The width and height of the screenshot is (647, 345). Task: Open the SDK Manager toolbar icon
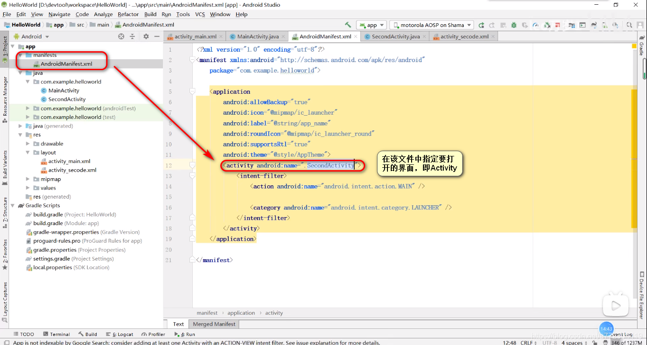615,25
